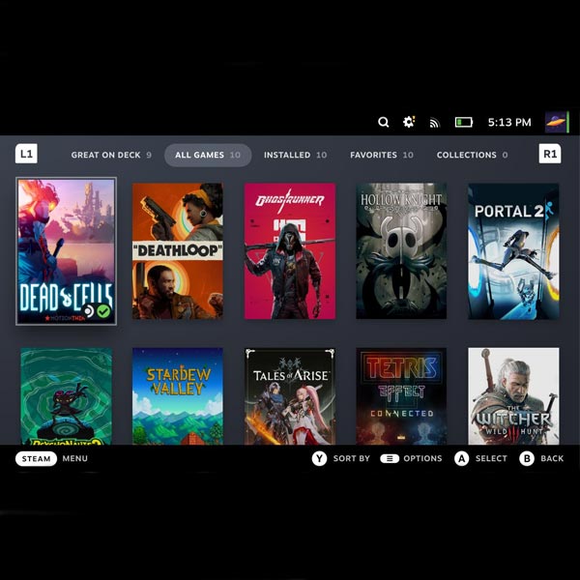580x580 pixels.
Task: Click the L1 shoulder button icon
Action: coord(26,154)
